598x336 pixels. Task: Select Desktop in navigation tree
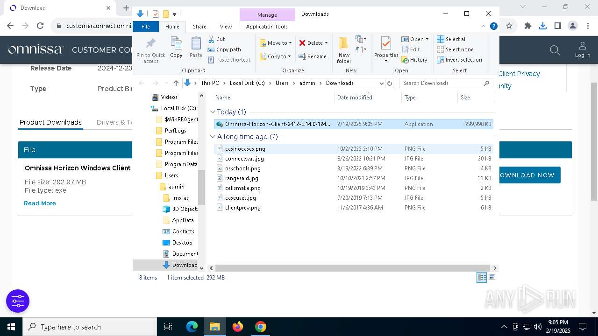tap(182, 243)
